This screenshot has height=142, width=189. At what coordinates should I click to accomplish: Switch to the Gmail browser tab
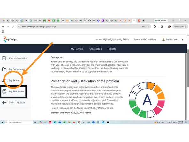(x=4, y=20)
